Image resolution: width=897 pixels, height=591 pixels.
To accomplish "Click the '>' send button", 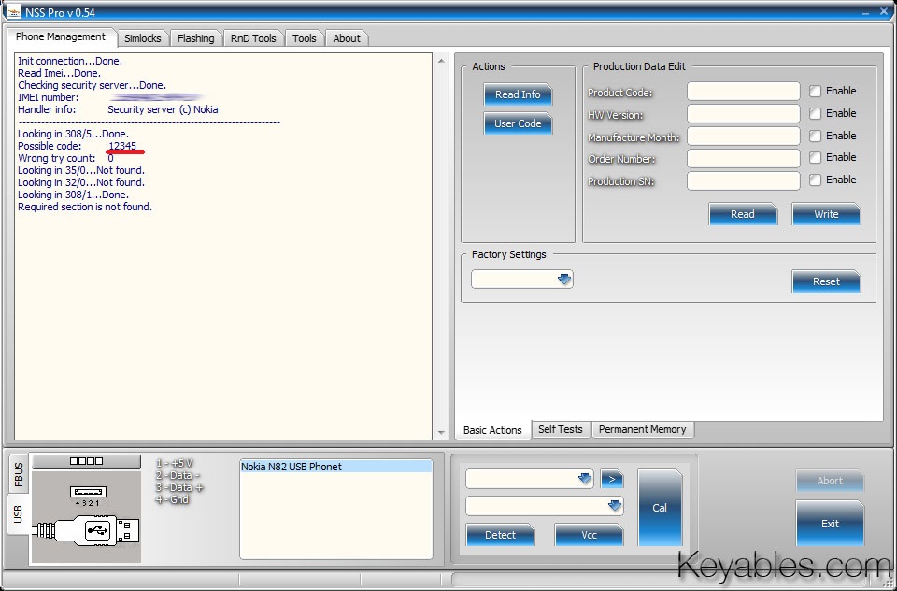I will tap(611, 479).
